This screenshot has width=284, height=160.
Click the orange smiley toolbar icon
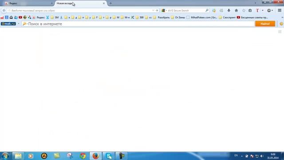tap(281, 24)
